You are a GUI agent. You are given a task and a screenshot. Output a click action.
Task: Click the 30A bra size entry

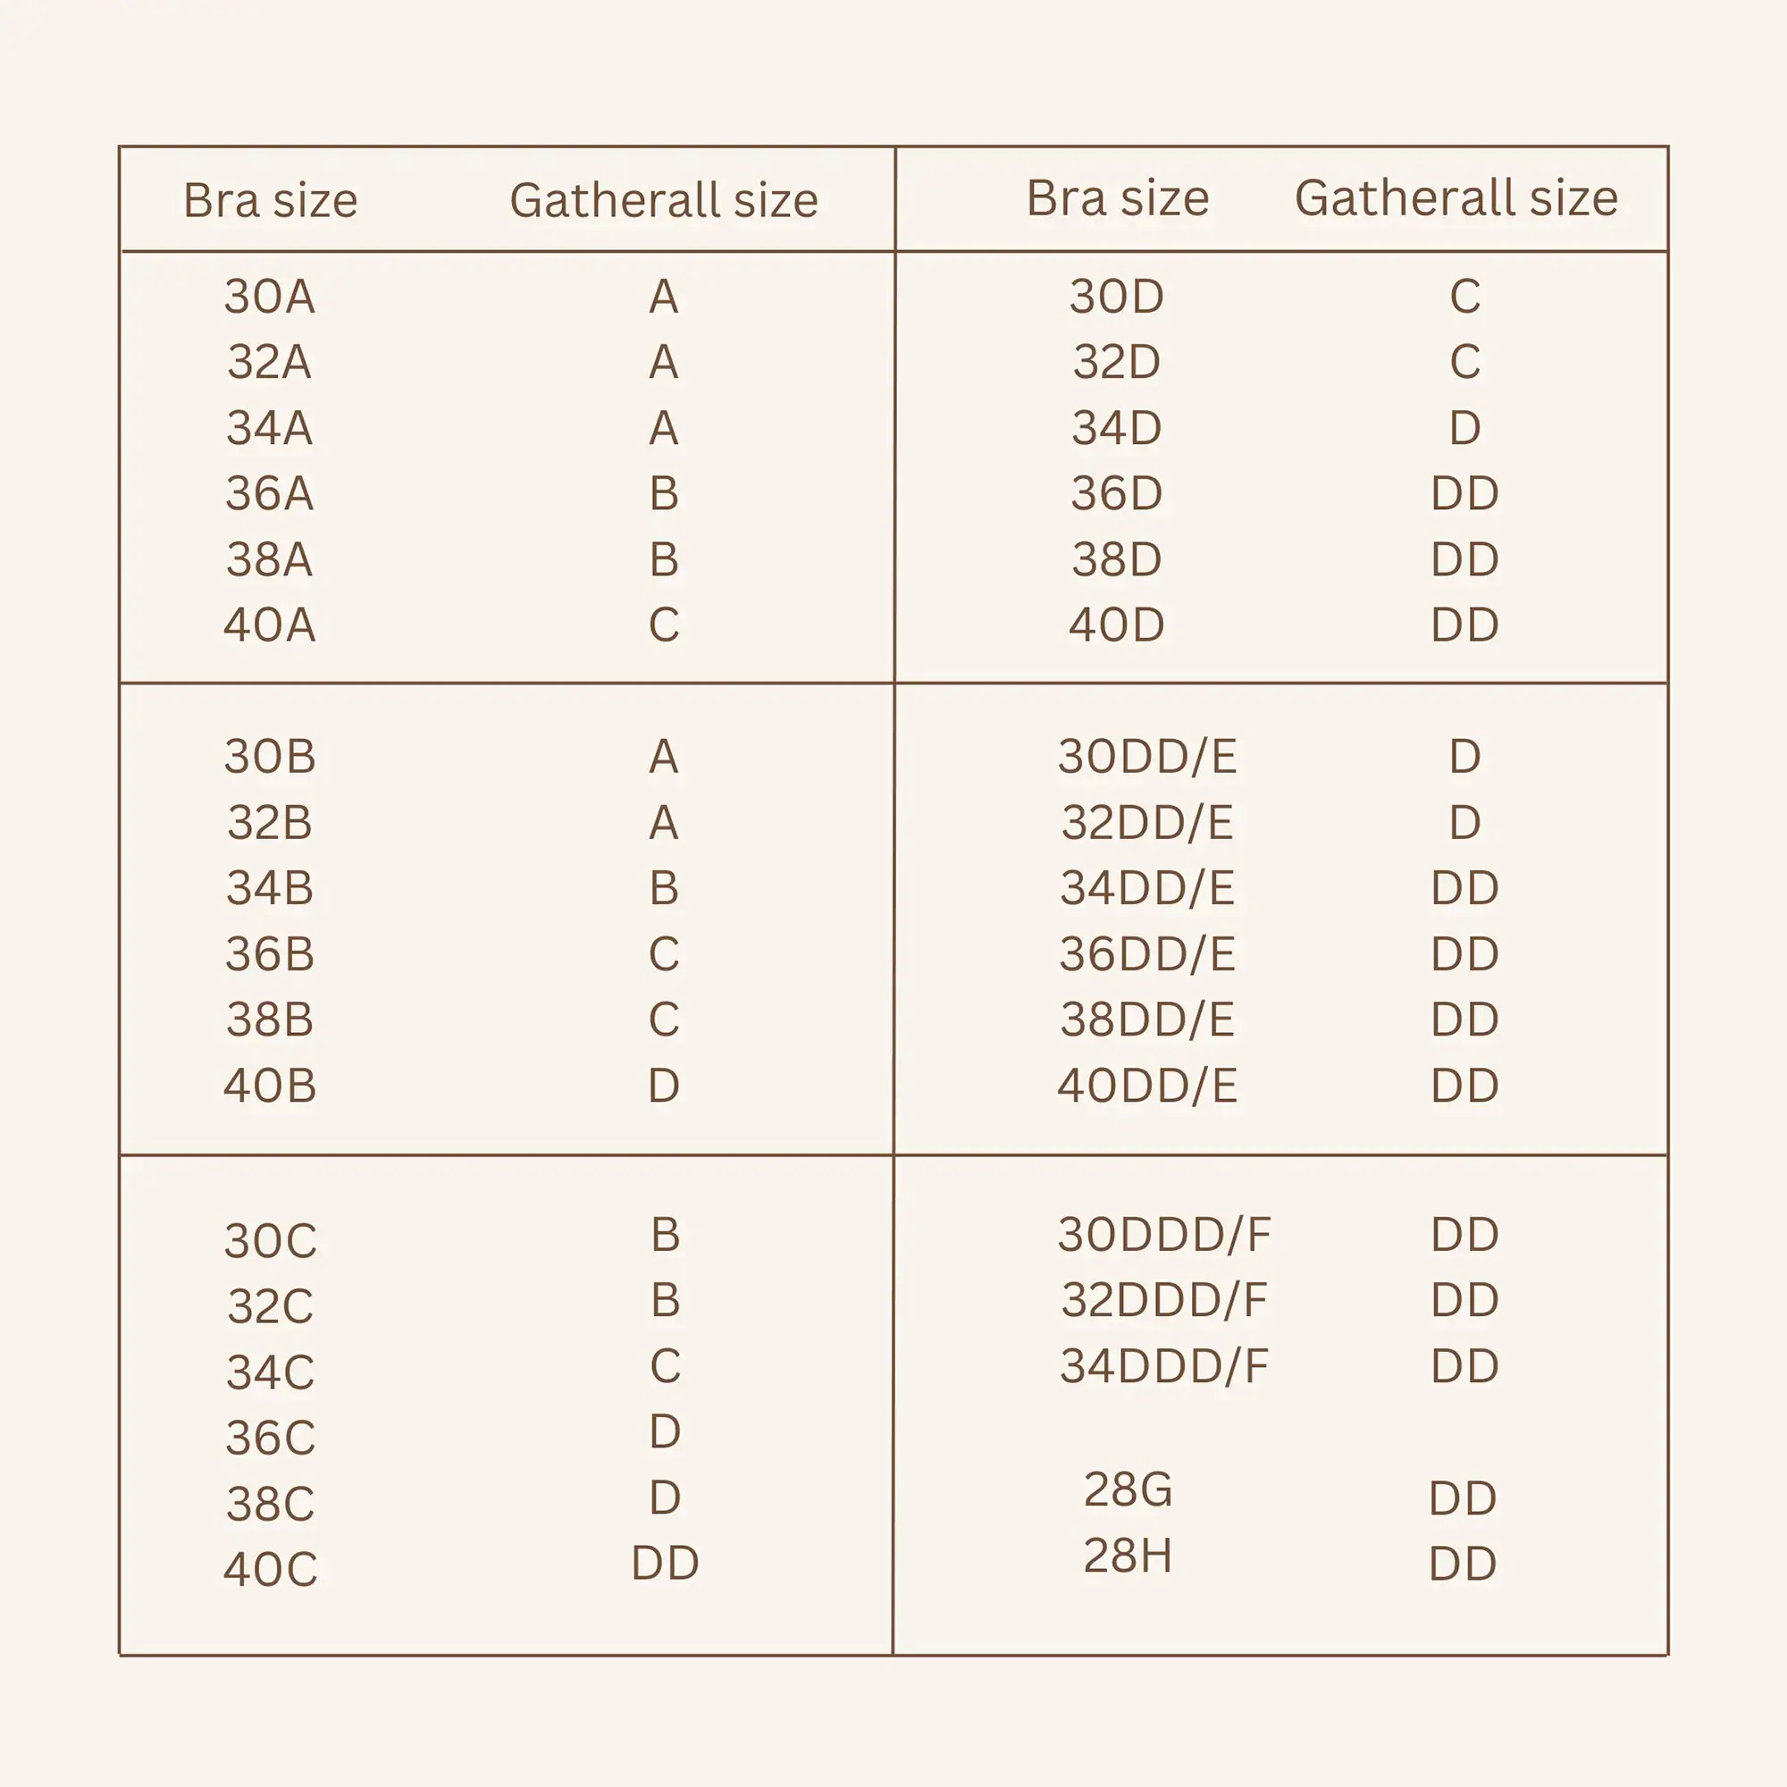(x=269, y=297)
